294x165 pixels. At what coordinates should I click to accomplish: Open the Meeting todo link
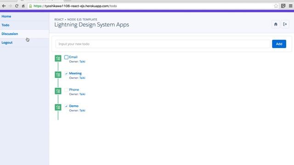(75, 73)
